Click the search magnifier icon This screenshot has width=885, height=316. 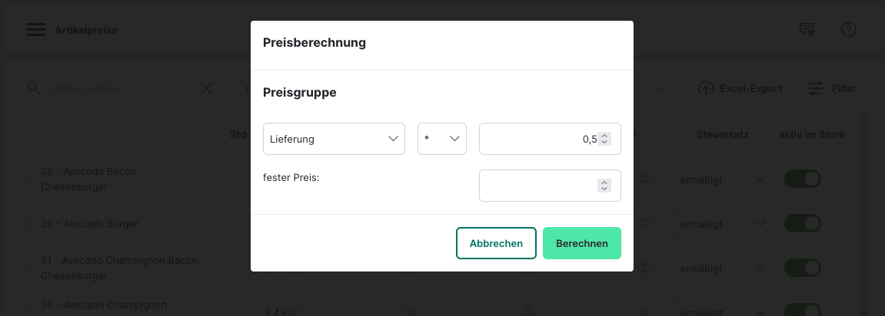point(34,88)
